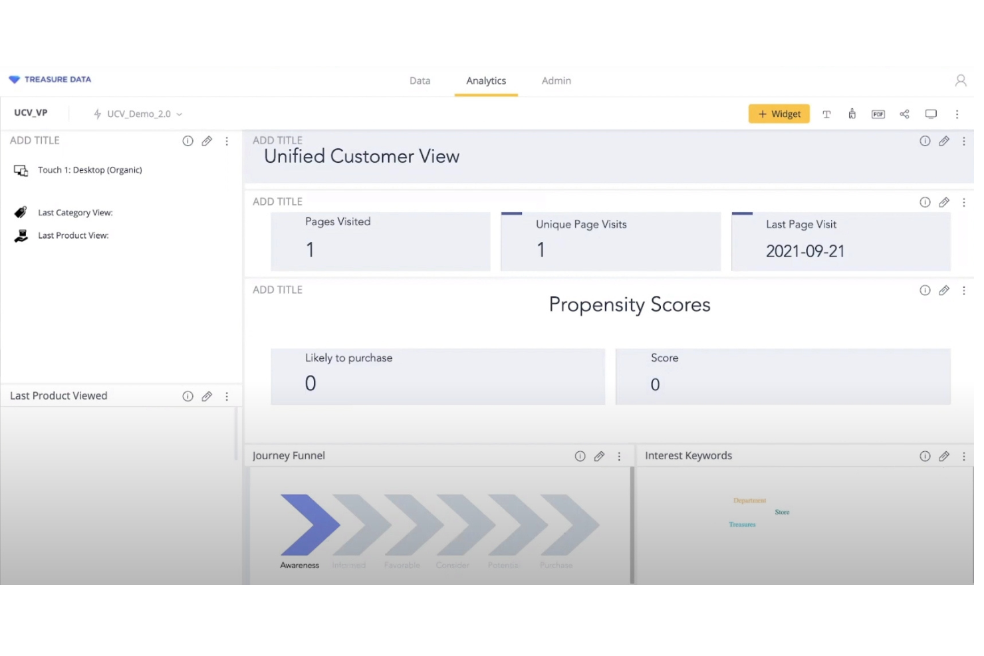The height and width of the screenshot is (656, 984).
Task: Click the share icon in the toolbar
Action: [904, 114]
